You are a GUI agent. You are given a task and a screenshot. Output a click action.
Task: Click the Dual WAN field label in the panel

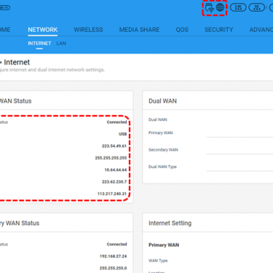click(x=158, y=119)
